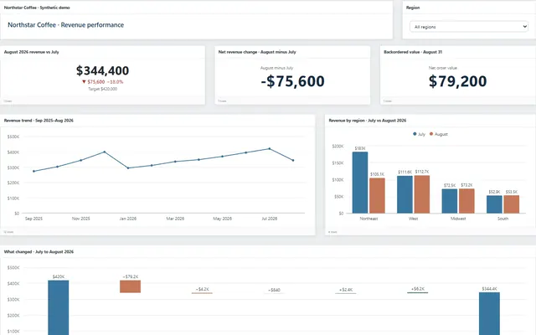Image resolution: width=536 pixels, height=335 pixels.
Task: Click the 'Northstar Coffee · Revenue performance' heading
Action: (65, 25)
